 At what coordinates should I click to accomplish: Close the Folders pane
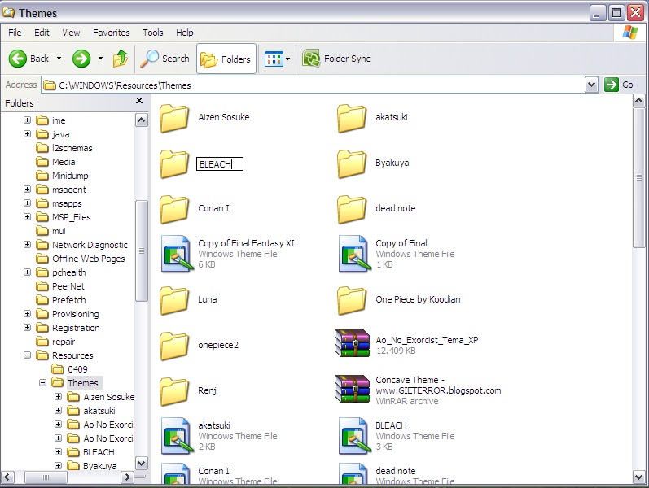(x=139, y=101)
